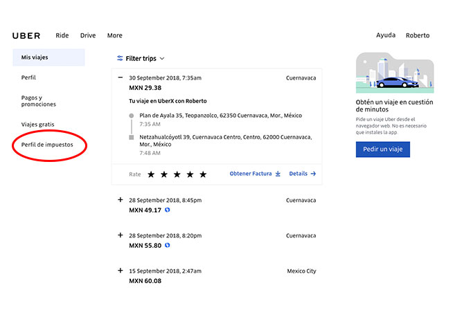Image resolution: width=471 pixels, height=326 pixels.
Task: Click the gray pickup circle marker
Action: coord(132,116)
